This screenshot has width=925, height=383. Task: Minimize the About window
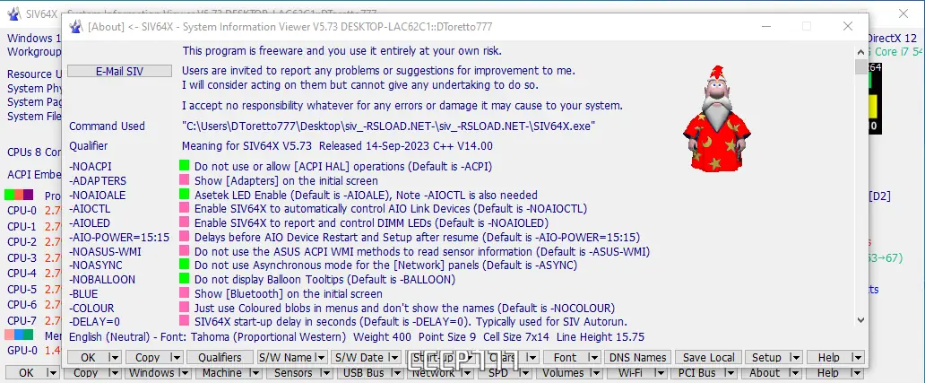pos(765,27)
